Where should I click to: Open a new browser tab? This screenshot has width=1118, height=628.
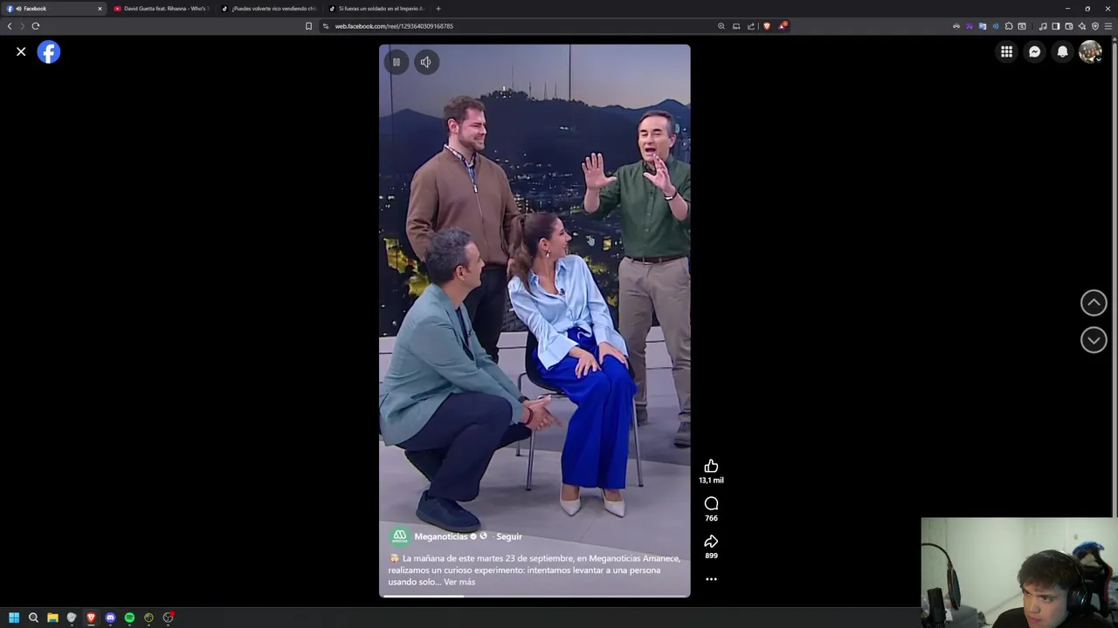point(438,9)
